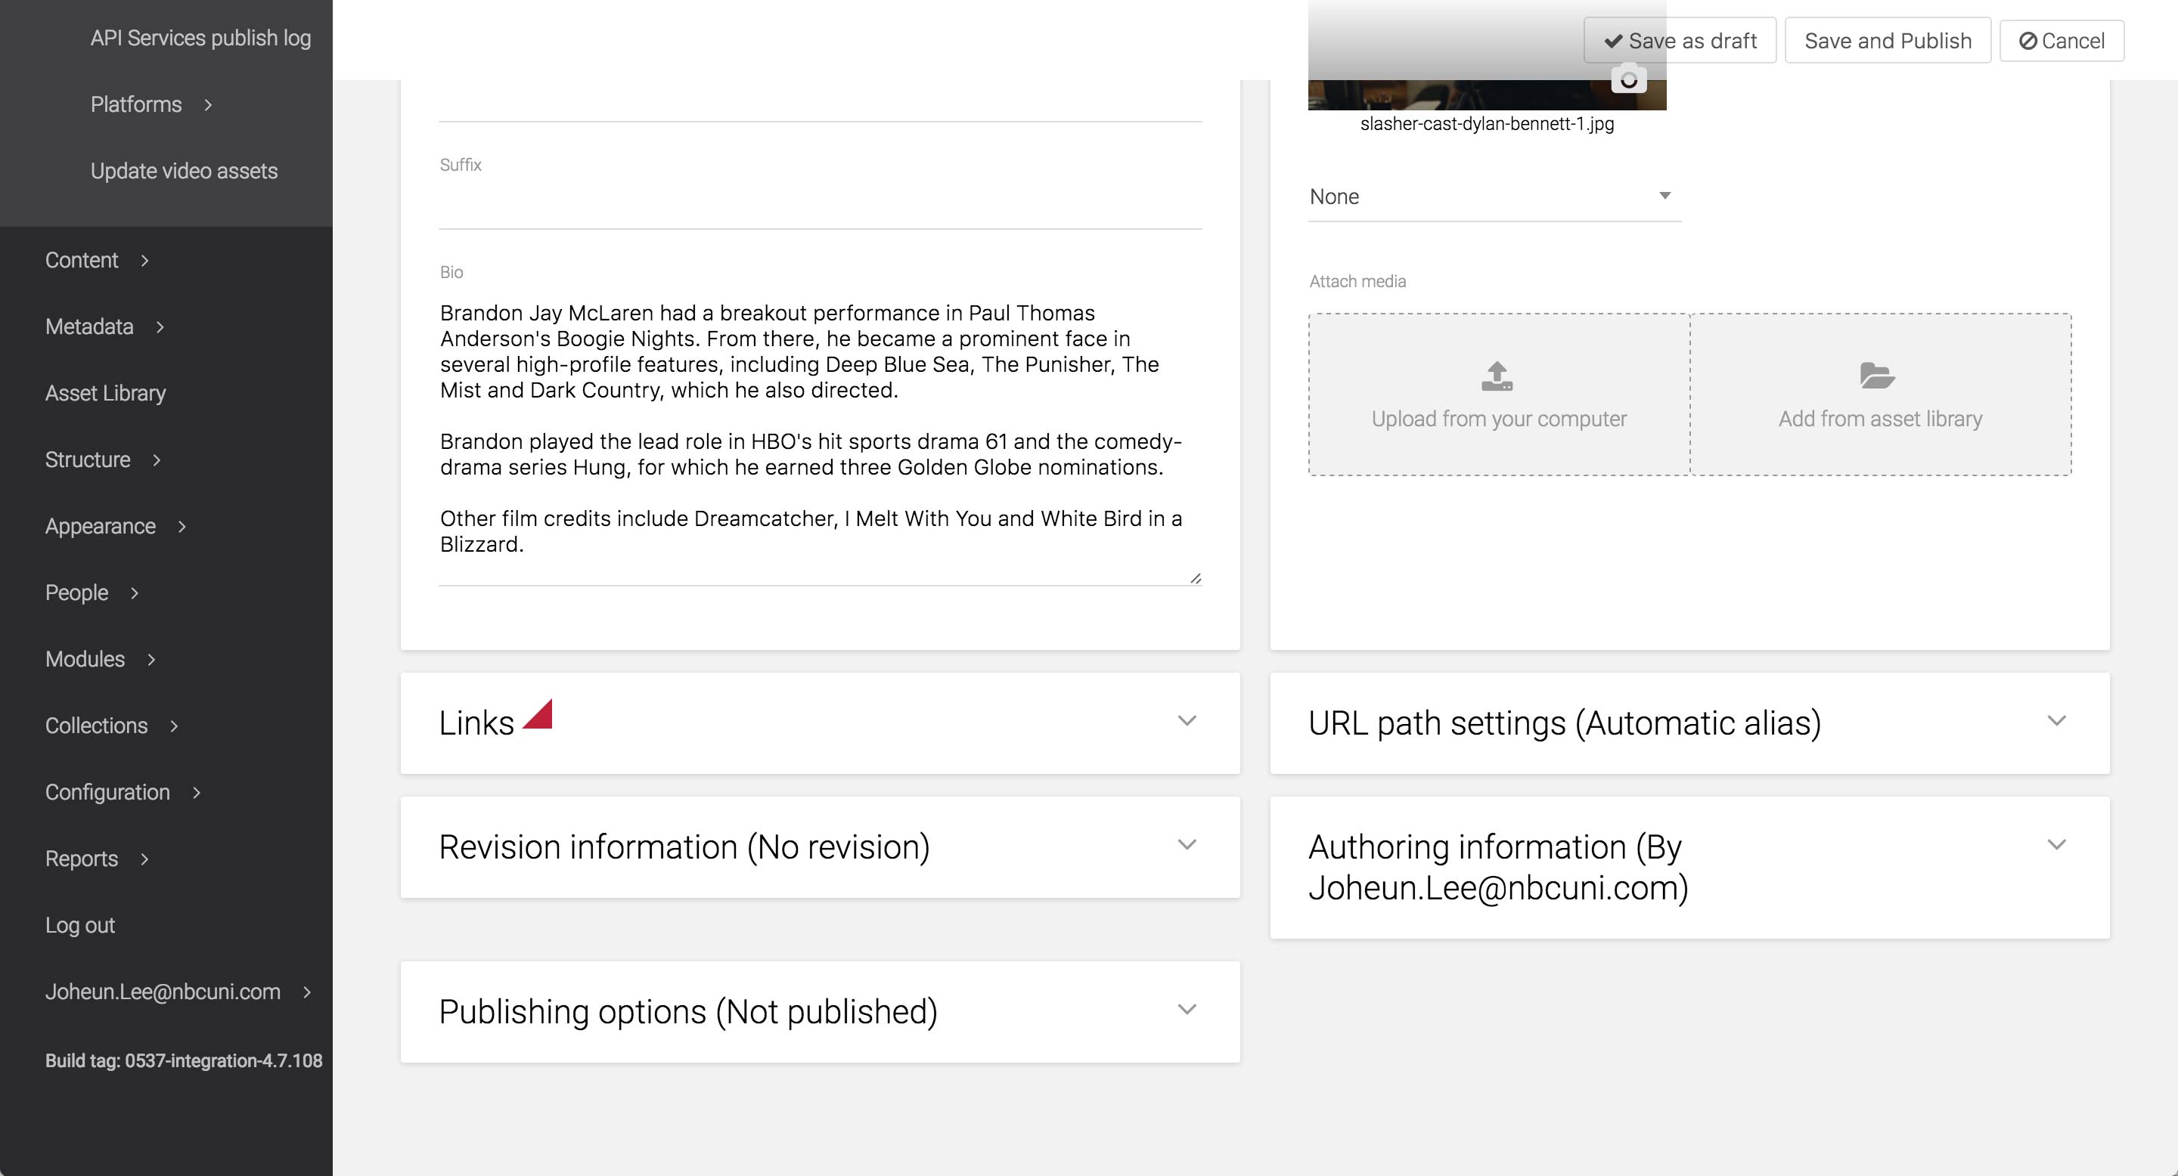Open the None dropdown under the image
The width and height of the screenshot is (2178, 1176).
point(1493,197)
